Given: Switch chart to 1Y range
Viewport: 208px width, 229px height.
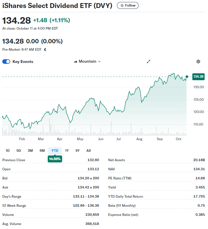Looking at the screenshot, I should coord(67,151).
